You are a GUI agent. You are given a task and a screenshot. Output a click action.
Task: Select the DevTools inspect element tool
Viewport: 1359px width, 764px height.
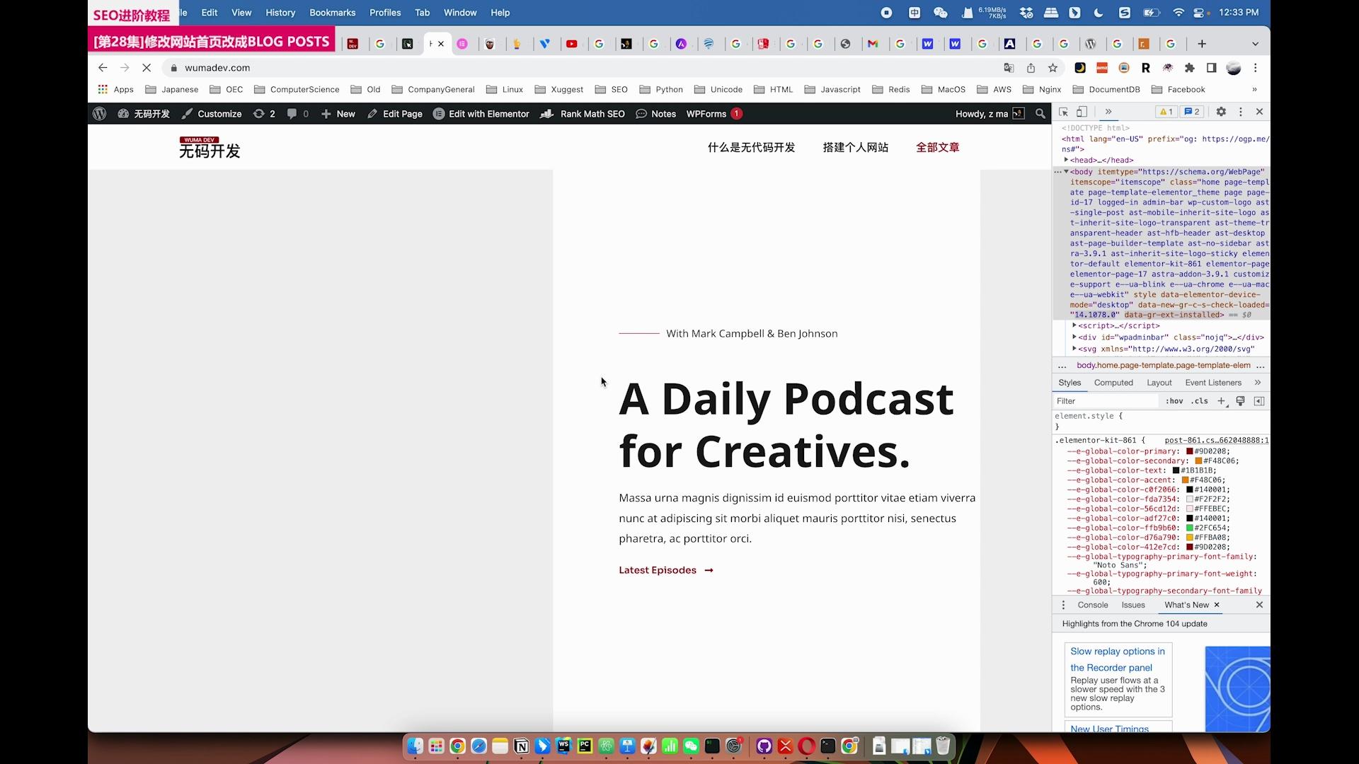tap(1063, 112)
